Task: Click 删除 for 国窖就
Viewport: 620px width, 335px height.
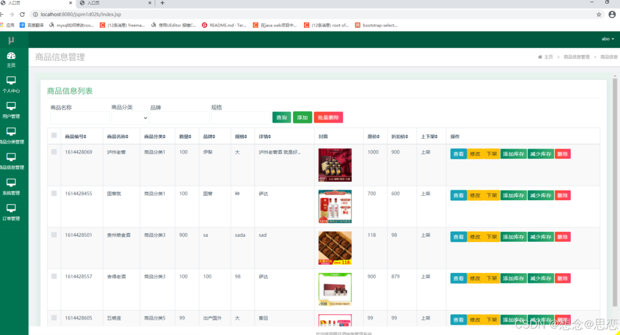Action: [x=563, y=195]
